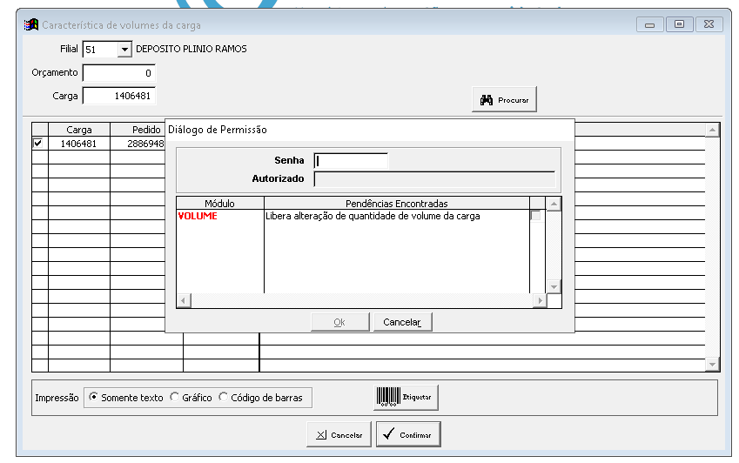Click the Carga column header
This screenshot has width=739, height=463.
(78, 130)
